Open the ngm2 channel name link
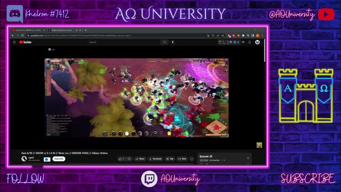The width and height of the screenshot is (341, 192). (31, 158)
